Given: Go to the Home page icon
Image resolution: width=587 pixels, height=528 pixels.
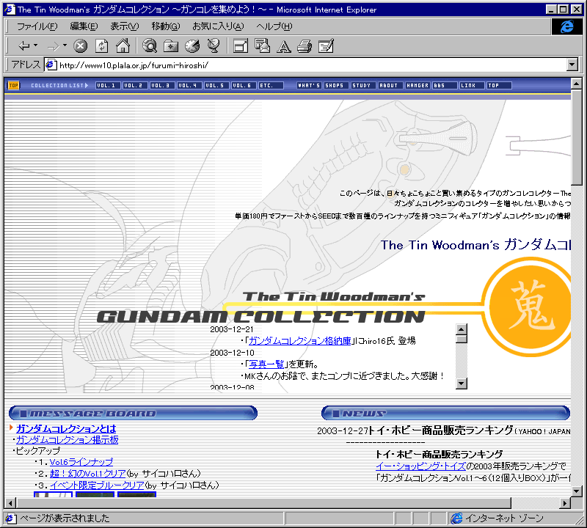Looking at the screenshot, I should [123, 46].
